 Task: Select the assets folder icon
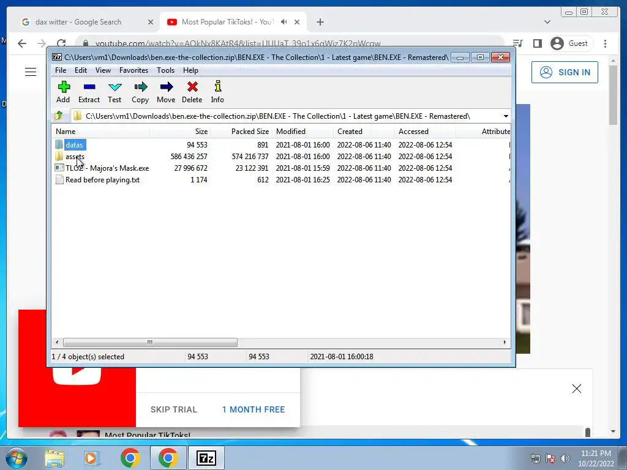(x=59, y=156)
